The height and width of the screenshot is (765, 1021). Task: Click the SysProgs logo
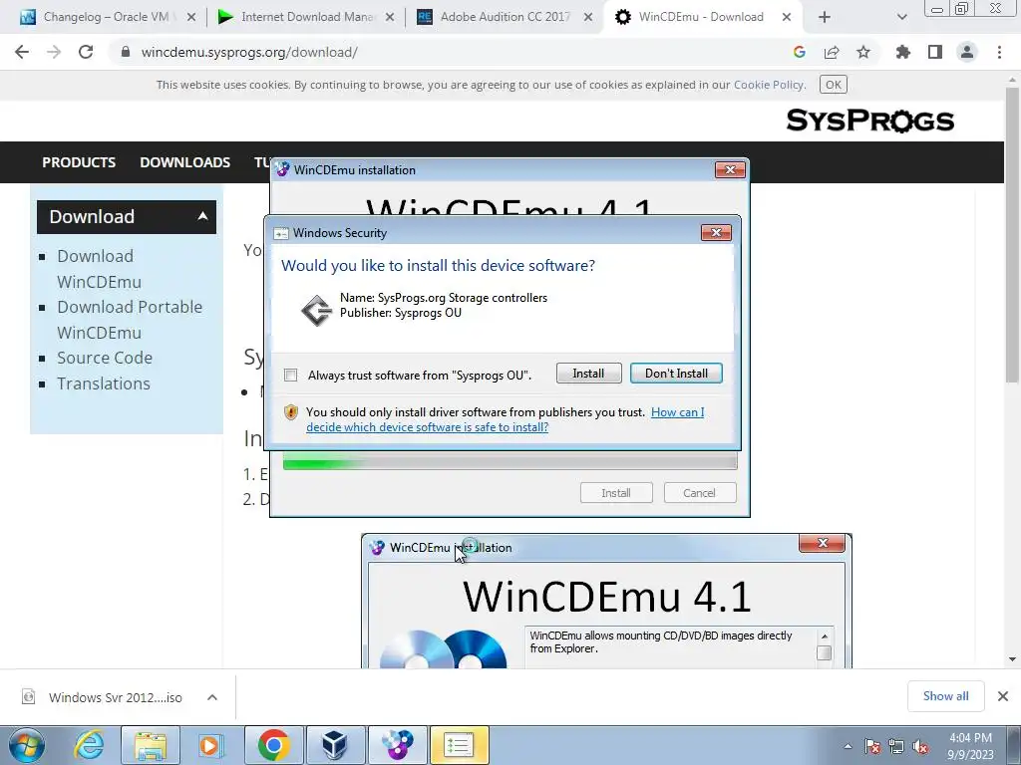pyautogui.click(x=869, y=121)
